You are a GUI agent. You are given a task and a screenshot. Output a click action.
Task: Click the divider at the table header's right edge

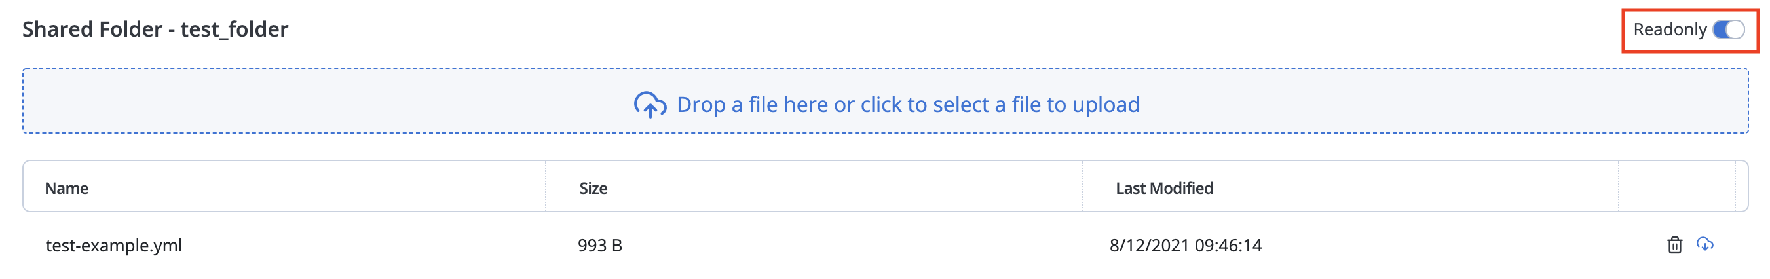click(x=1736, y=186)
